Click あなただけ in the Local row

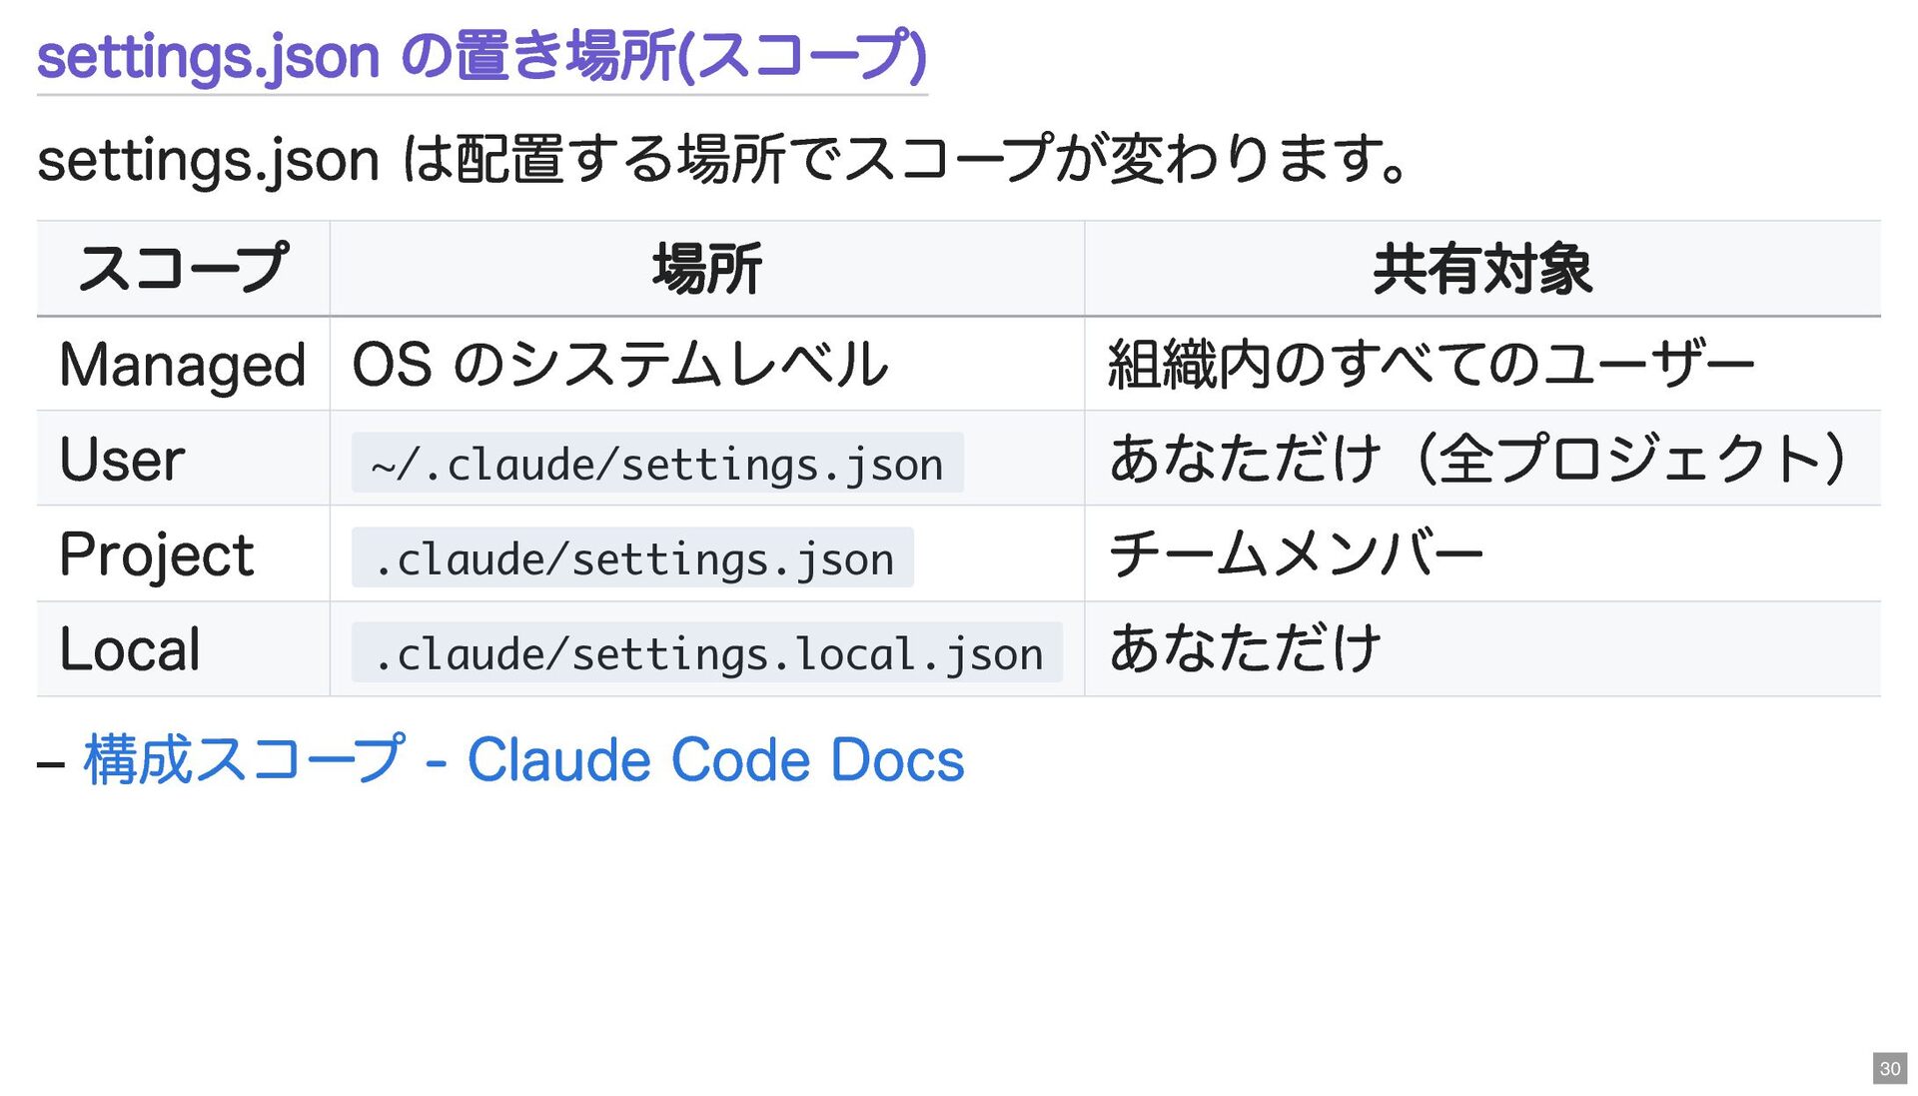click(x=1245, y=649)
